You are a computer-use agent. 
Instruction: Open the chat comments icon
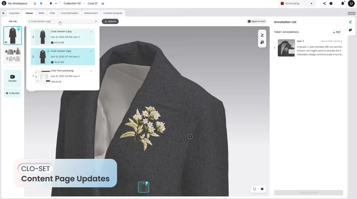[x=331, y=3]
